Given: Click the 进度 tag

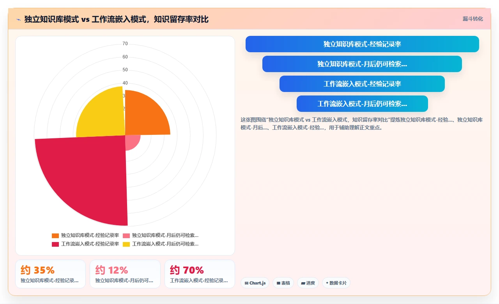Looking at the screenshot, I should (308, 283).
